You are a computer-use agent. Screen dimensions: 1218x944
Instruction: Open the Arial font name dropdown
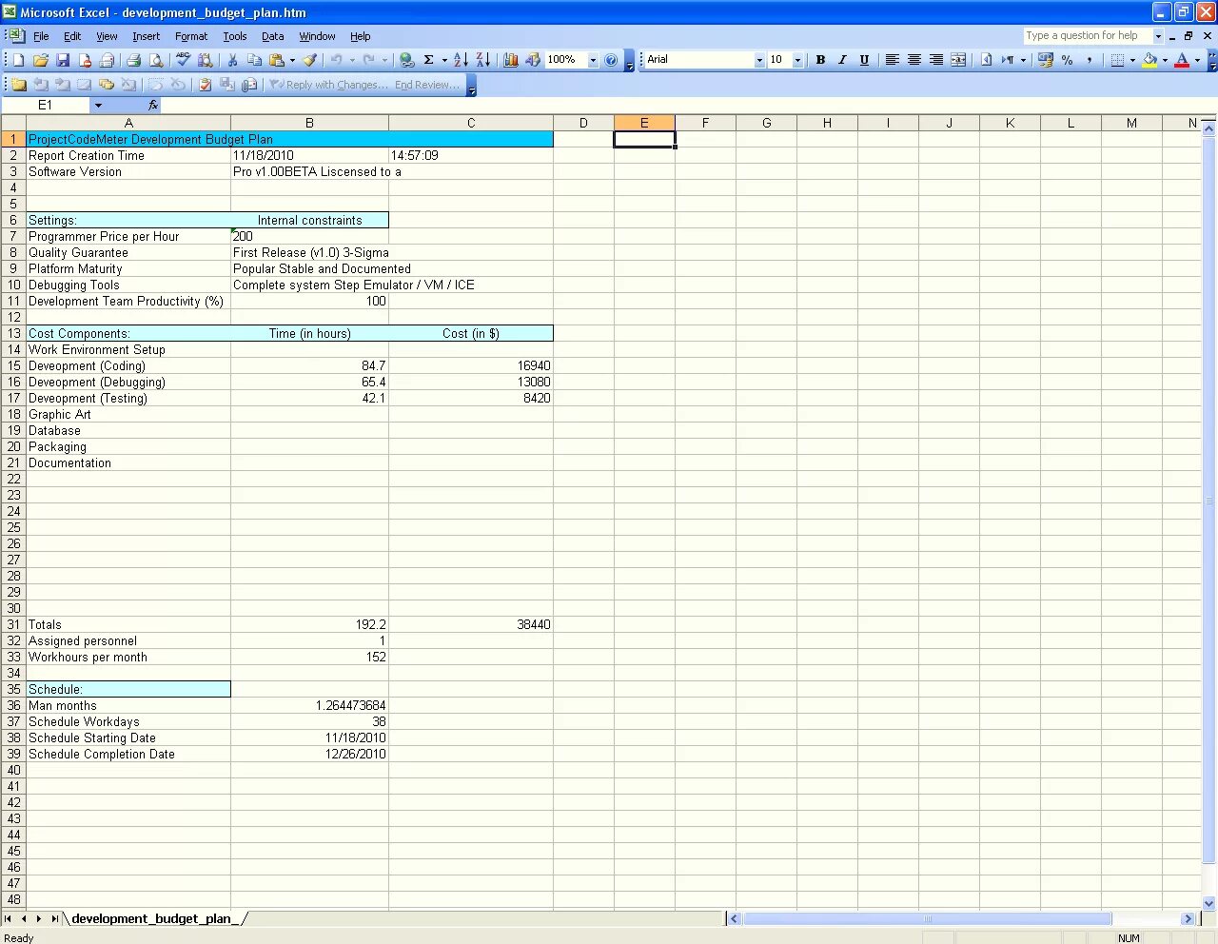click(759, 60)
